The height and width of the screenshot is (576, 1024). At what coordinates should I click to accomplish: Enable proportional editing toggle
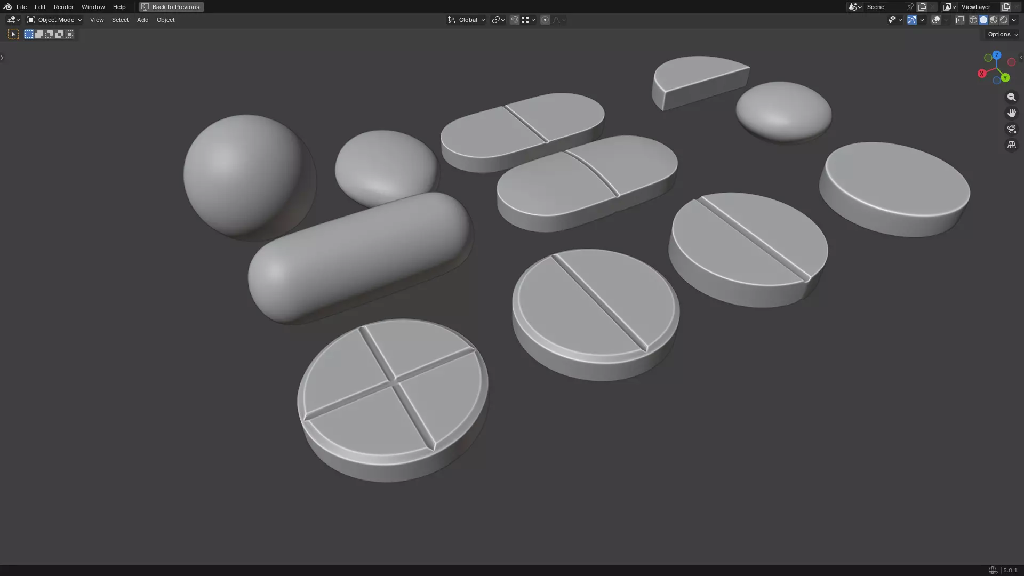click(545, 20)
